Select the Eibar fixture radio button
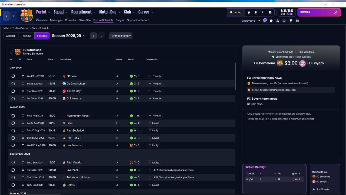The width and height of the screenshot is (346, 195). (13, 123)
